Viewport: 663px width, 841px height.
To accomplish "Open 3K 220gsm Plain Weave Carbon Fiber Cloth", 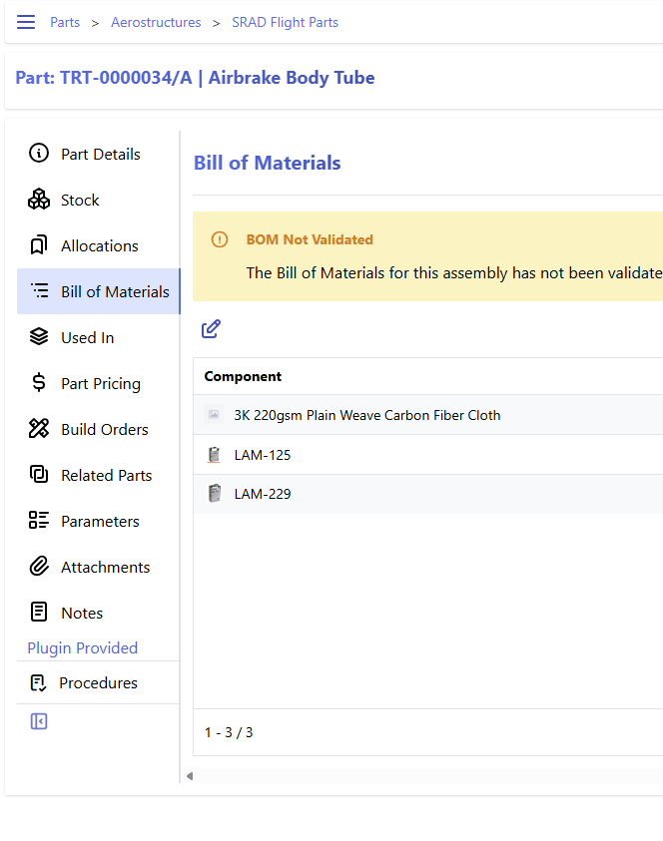I will pyautogui.click(x=367, y=415).
